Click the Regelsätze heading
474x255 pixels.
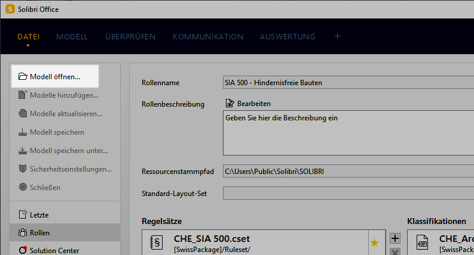pyautogui.click(x=162, y=221)
